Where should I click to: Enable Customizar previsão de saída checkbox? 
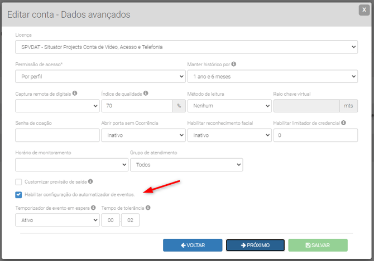click(19, 181)
